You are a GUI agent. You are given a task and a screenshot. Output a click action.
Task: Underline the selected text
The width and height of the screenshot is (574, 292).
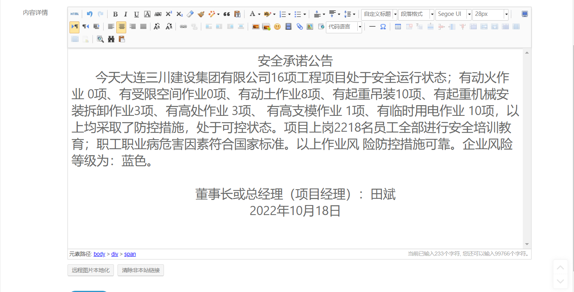tap(137, 14)
